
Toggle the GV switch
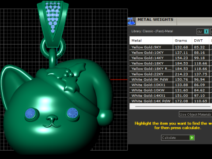point(203,31)
